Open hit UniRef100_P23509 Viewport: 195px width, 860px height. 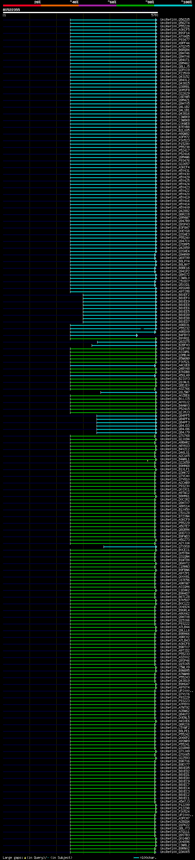tap(175, 74)
